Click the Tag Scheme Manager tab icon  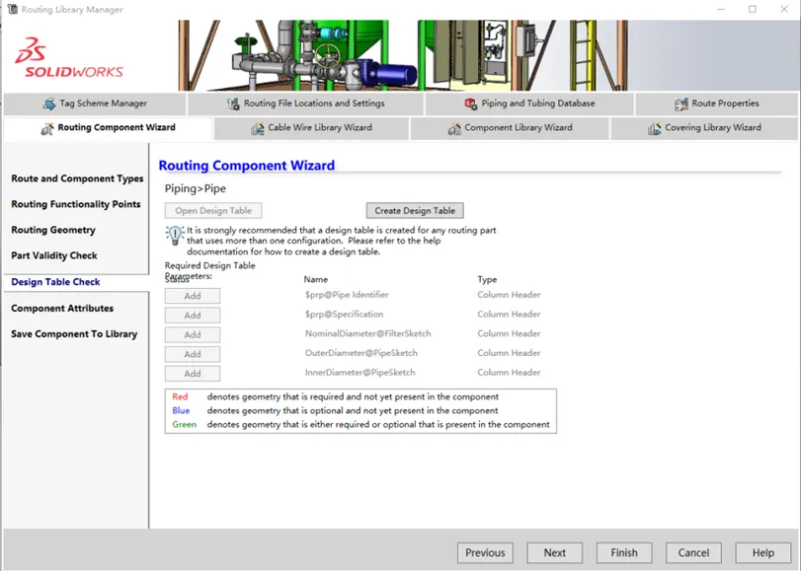[49, 104]
